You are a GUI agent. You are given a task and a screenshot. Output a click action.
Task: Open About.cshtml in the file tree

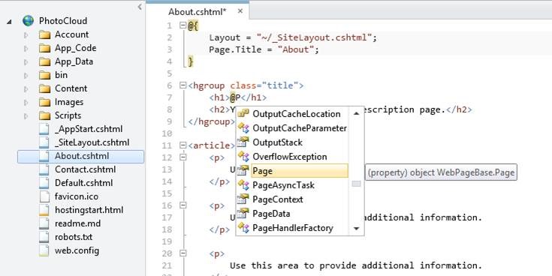82,156
